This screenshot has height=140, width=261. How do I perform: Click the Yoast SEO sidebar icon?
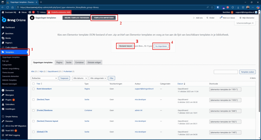(x=3, y=131)
